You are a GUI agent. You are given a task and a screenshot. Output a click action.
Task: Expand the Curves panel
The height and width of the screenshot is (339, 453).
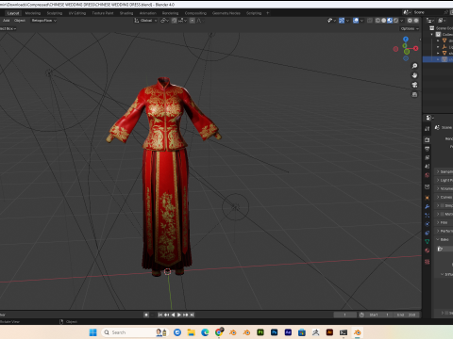(x=445, y=197)
